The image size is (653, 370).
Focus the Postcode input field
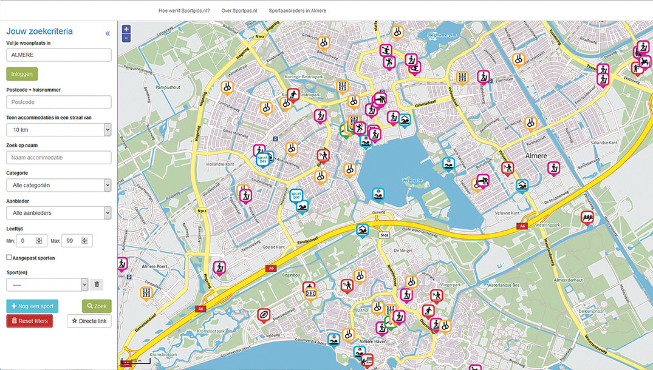[58, 102]
